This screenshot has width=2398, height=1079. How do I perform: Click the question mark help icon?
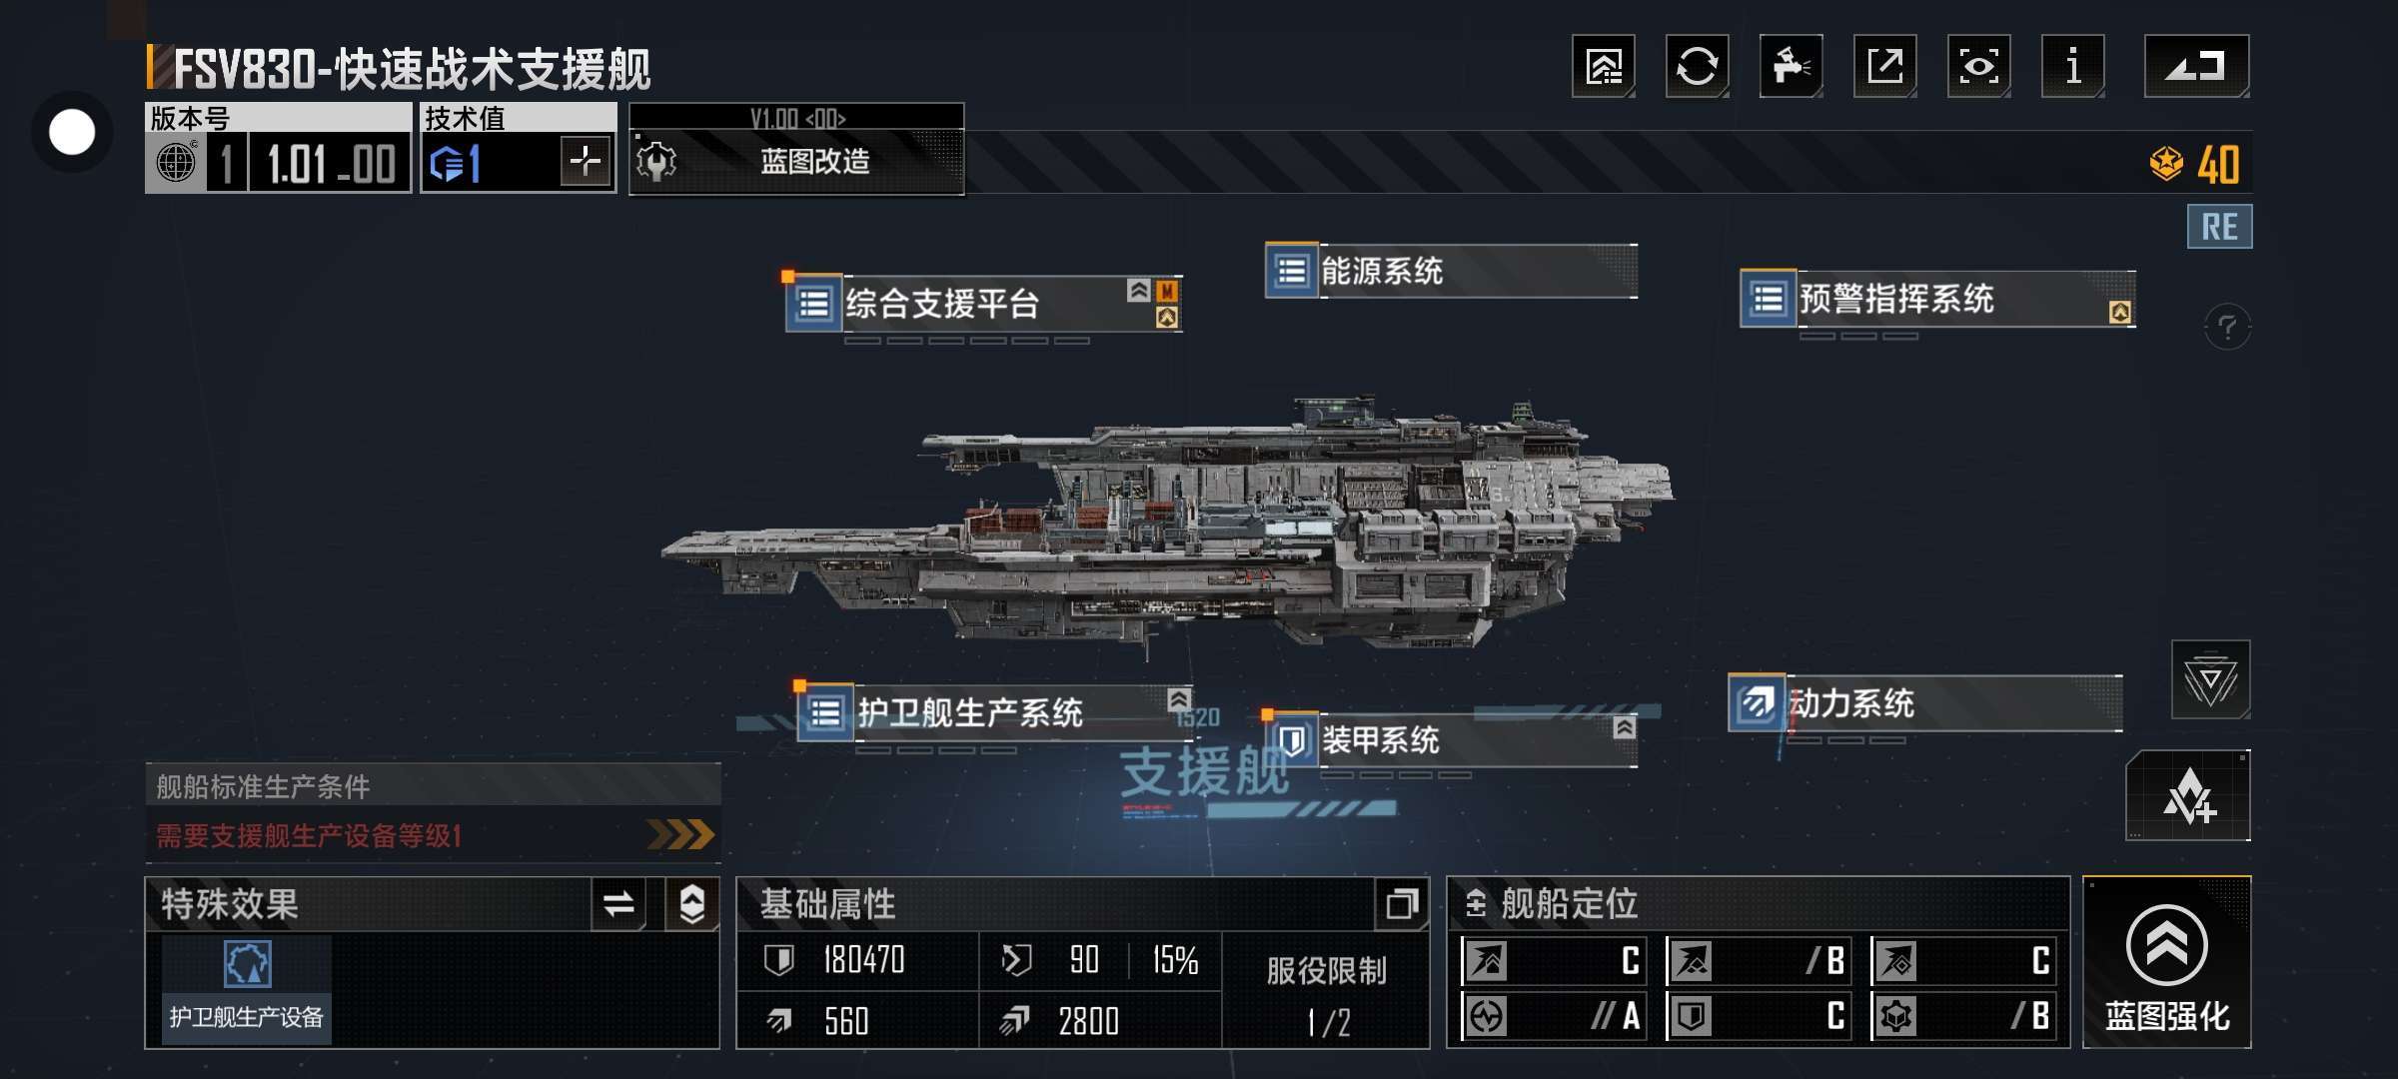[x=2226, y=327]
